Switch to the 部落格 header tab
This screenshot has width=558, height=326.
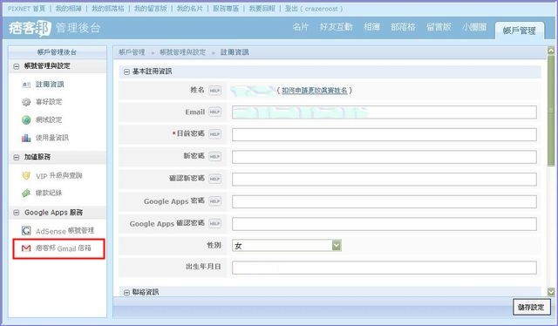click(403, 27)
